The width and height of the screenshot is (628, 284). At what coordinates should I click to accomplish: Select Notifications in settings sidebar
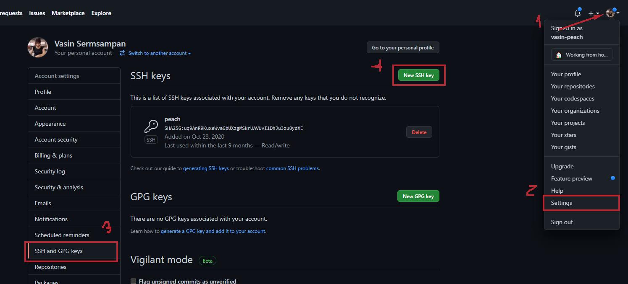pyautogui.click(x=74, y=219)
